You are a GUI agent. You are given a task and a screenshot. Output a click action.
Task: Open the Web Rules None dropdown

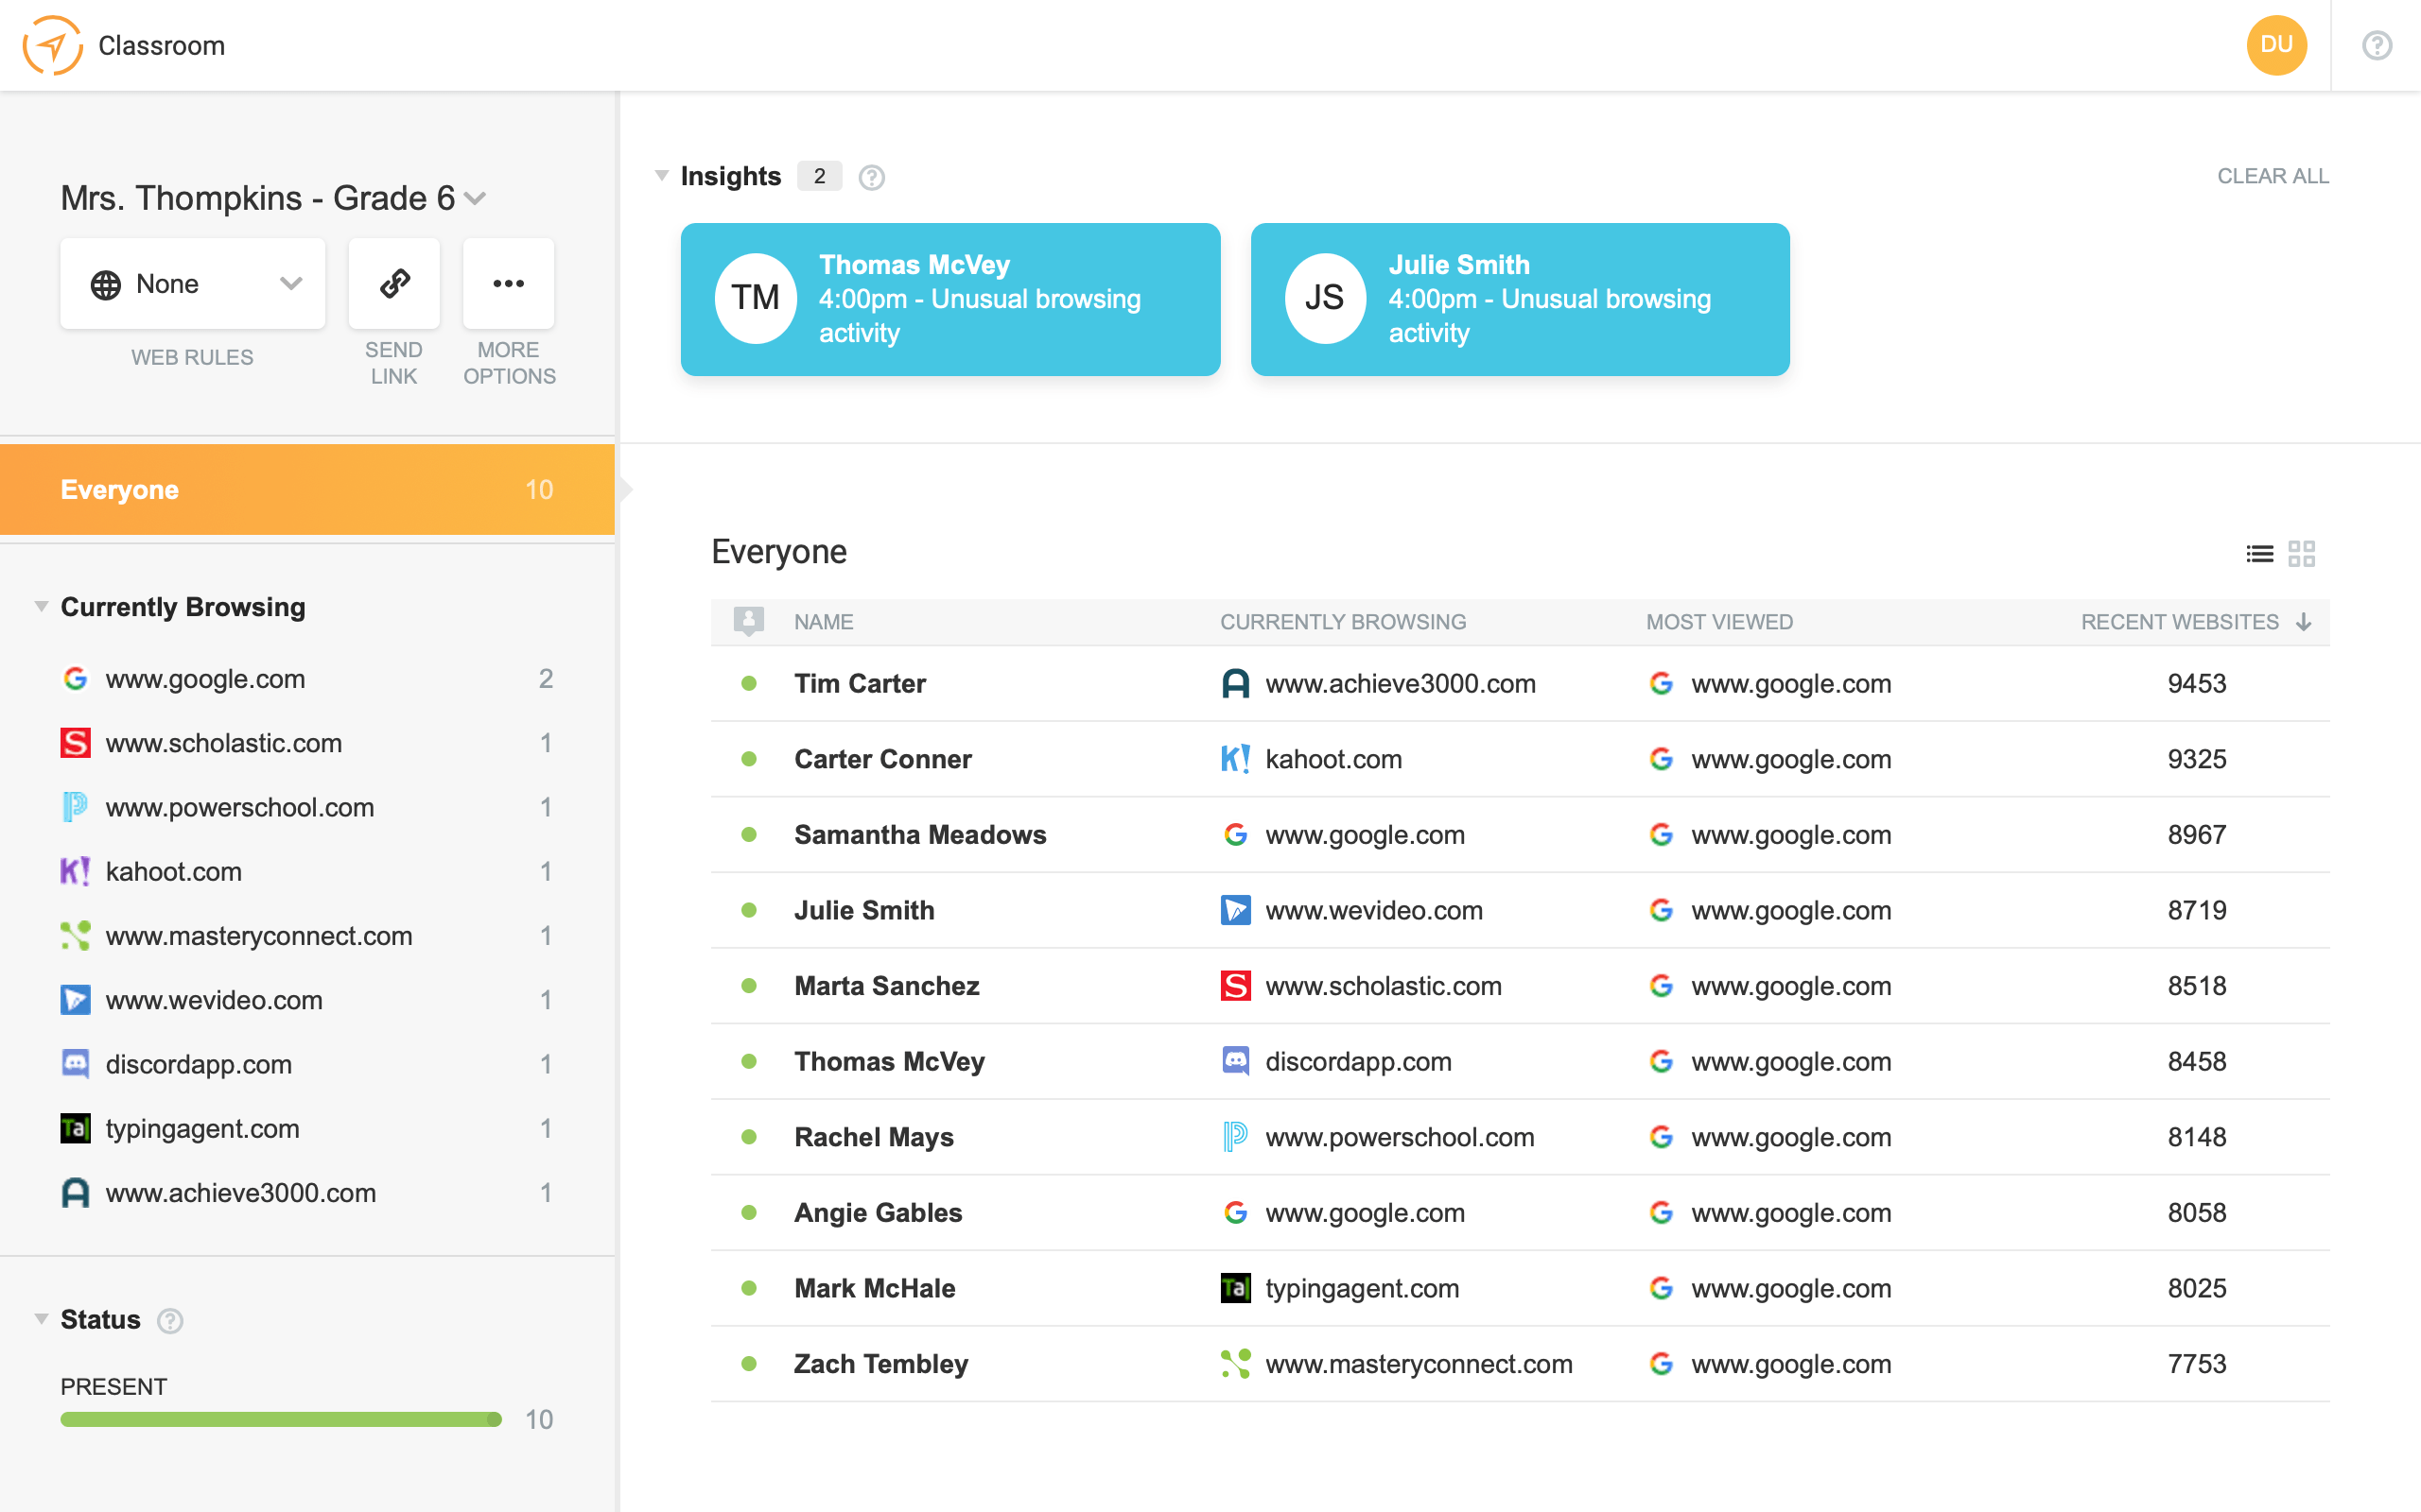[x=192, y=283]
